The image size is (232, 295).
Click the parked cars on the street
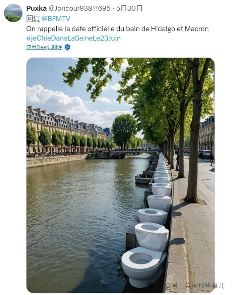pyautogui.click(x=205, y=154)
